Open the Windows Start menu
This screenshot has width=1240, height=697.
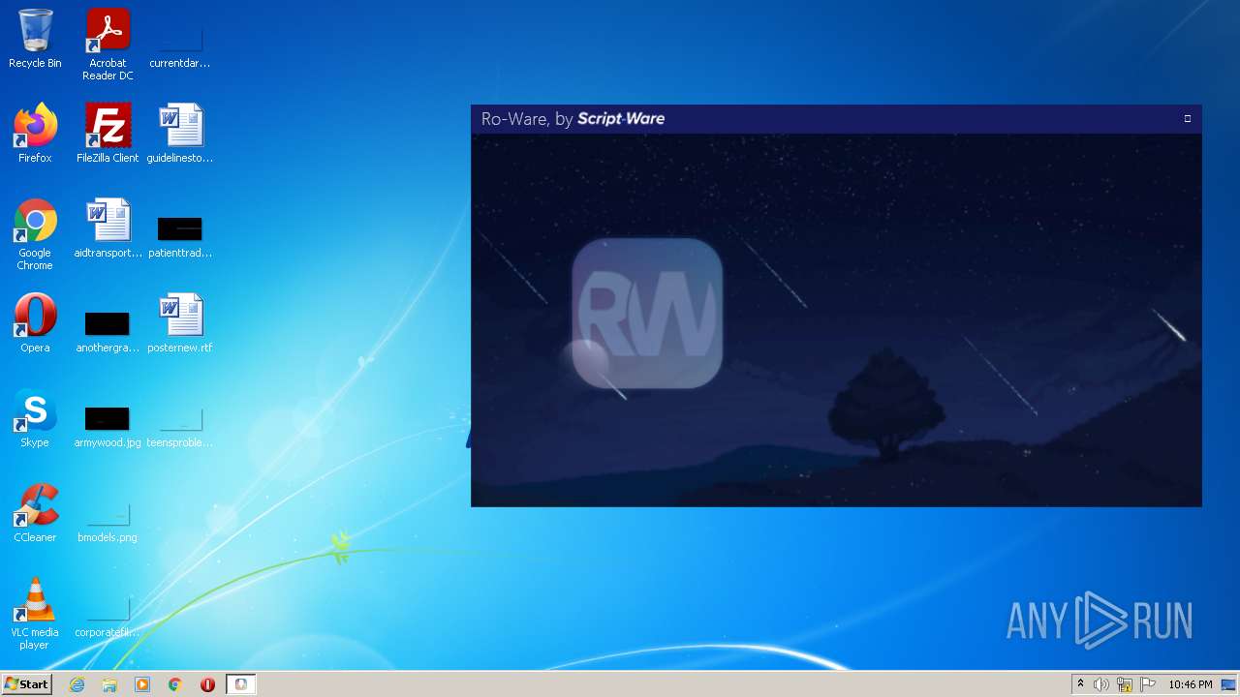[26, 683]
